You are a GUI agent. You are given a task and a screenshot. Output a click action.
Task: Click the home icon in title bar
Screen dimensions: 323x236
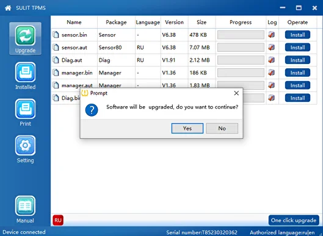8,8
